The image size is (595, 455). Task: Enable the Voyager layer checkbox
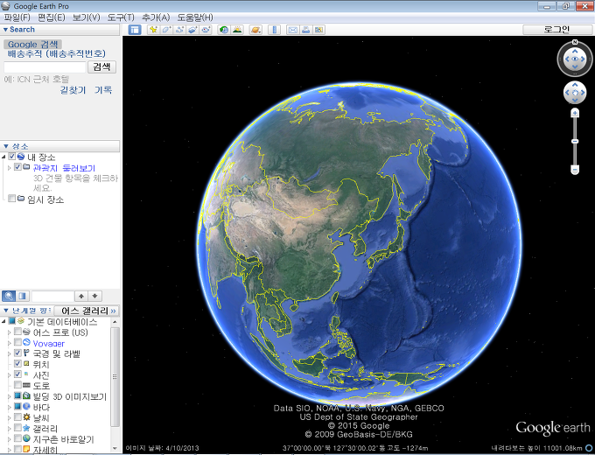click(17, 342)
